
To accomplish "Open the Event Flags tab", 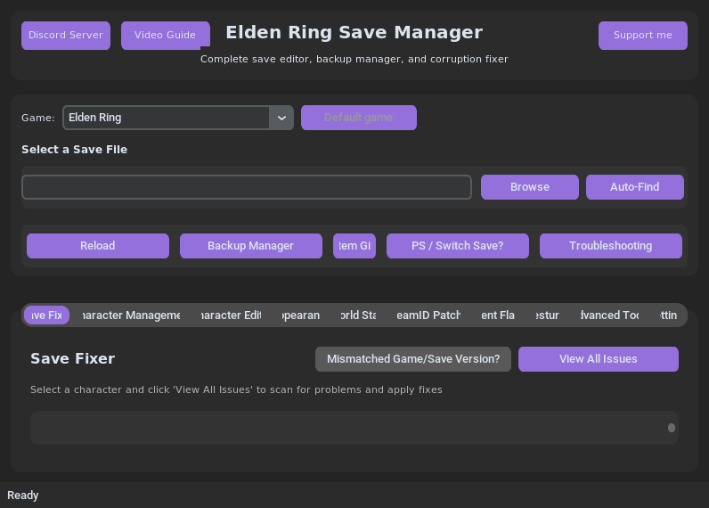I will tap(498, 315).
